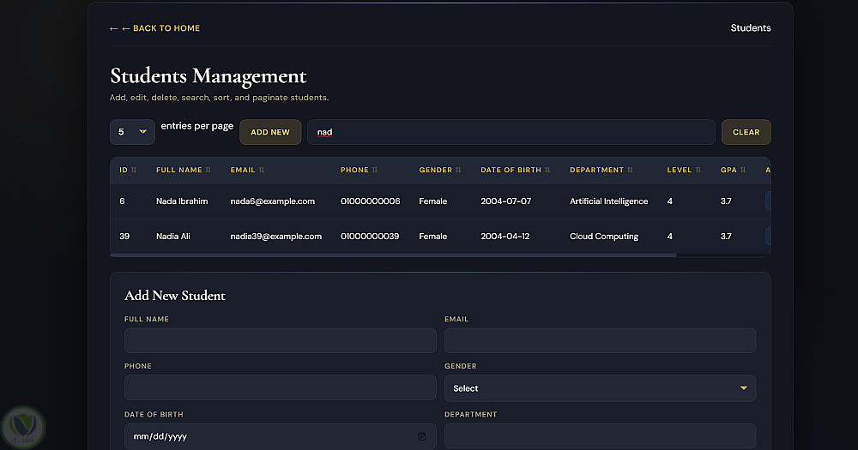The width and height of the screenshot is (858, 450).
Task: Sort by Full Name sort icon
Action: pos(208,170)
